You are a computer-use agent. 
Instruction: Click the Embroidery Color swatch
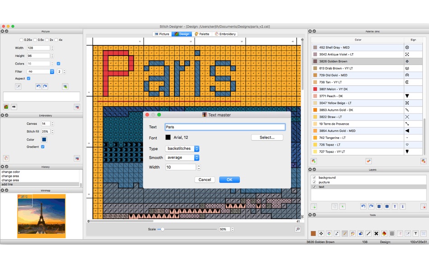[44, 139]
